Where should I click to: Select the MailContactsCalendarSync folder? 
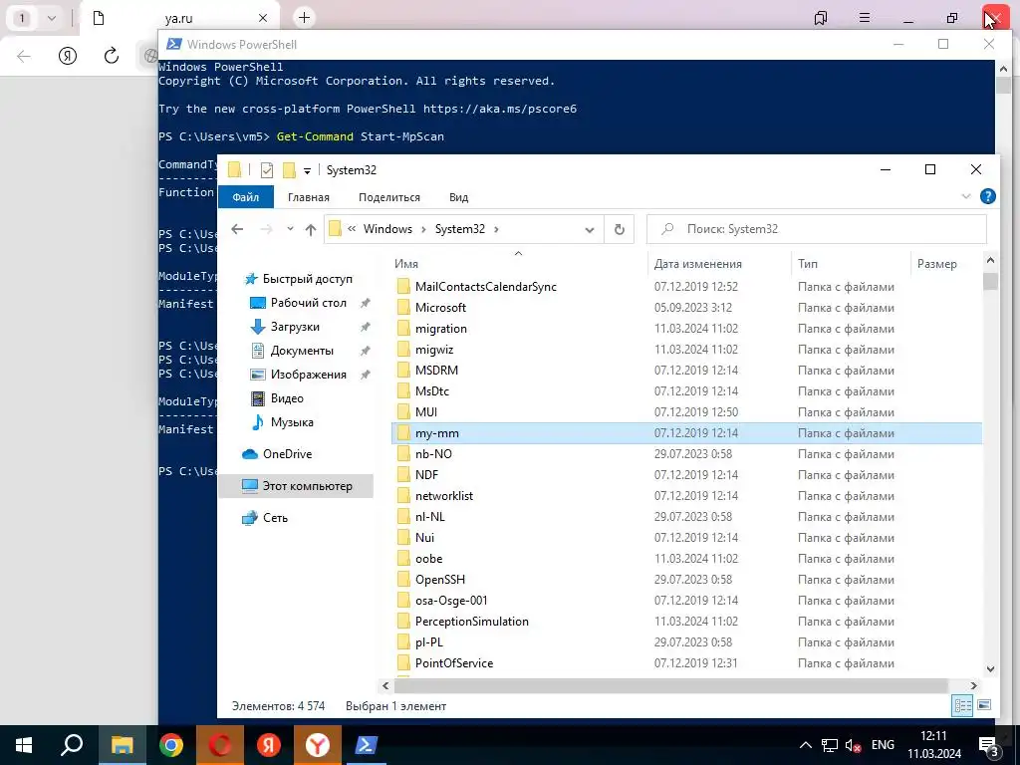pos(485,287)
